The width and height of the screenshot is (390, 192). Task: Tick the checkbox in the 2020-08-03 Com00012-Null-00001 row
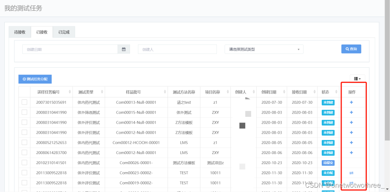[x=25, y=132]
